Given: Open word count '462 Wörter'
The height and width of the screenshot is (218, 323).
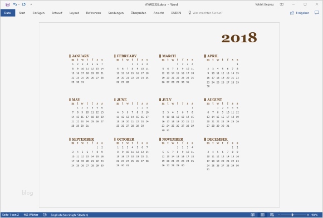Looking at the screenshot, I should [31, 215].
